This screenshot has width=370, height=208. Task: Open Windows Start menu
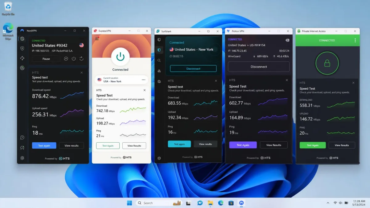click(x=129, y=203)
